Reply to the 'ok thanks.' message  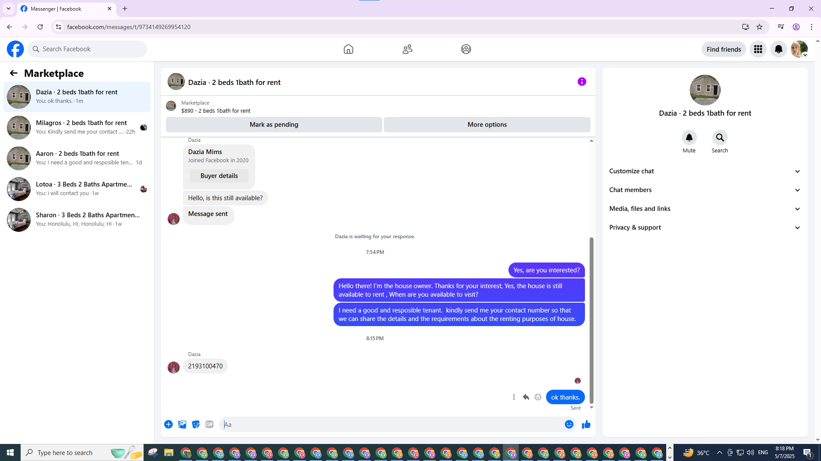coord(526,397)
